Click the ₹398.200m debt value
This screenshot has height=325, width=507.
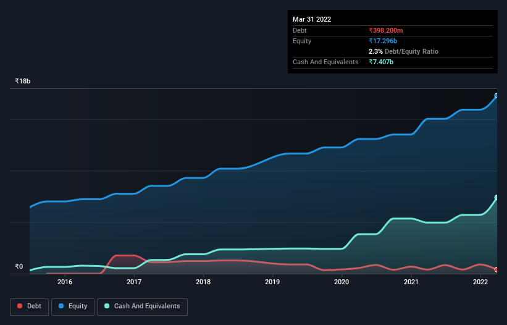coord(386,30)
